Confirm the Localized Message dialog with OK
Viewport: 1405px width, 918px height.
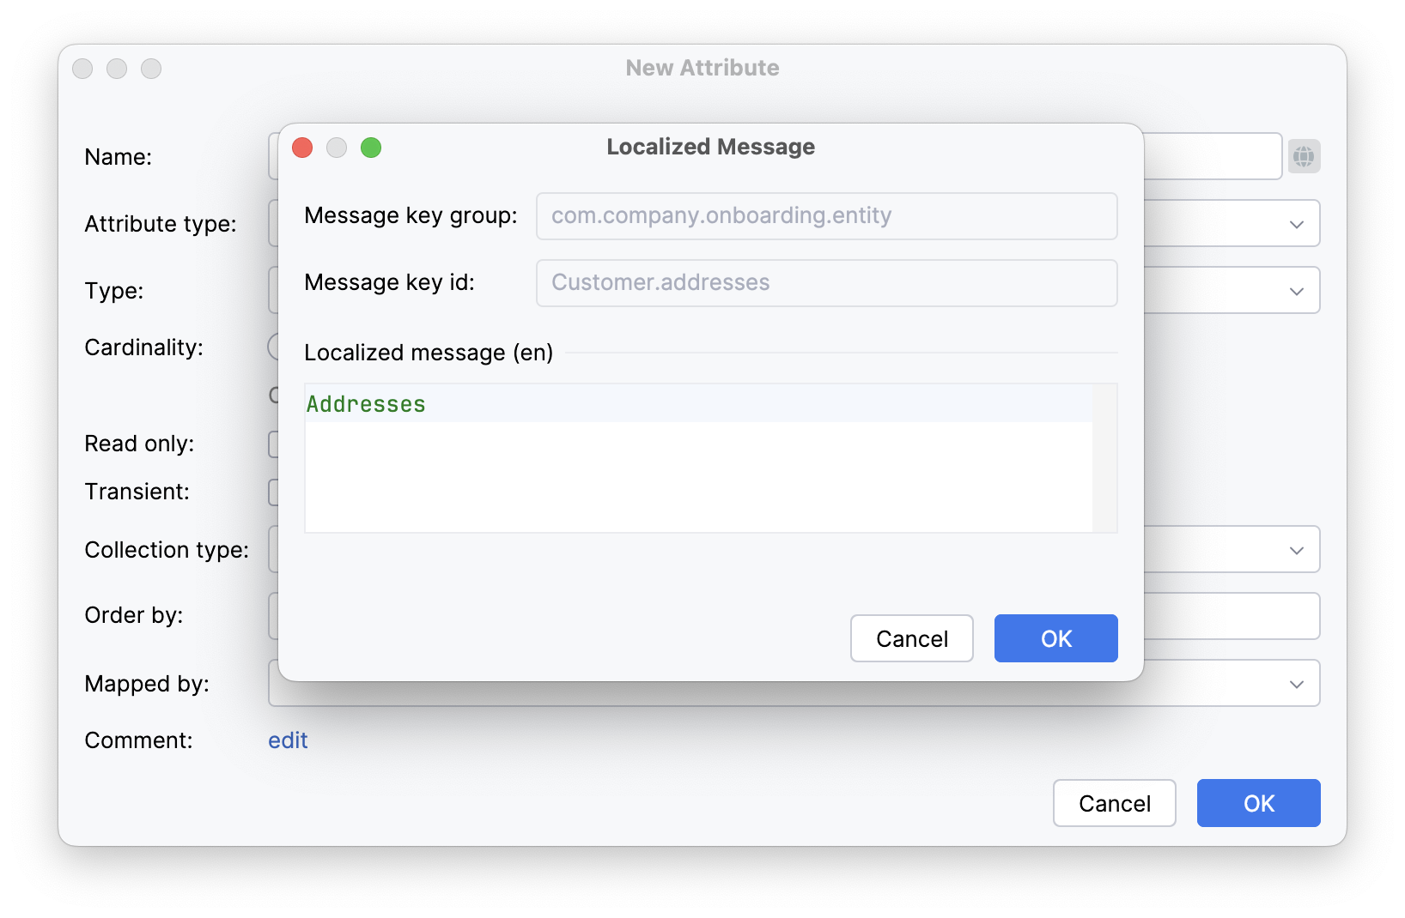click(1055, 638)
